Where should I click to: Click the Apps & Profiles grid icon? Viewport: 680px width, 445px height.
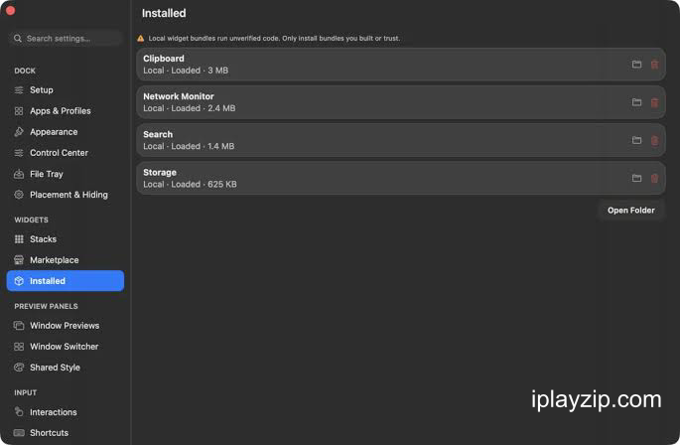point(19,111)
